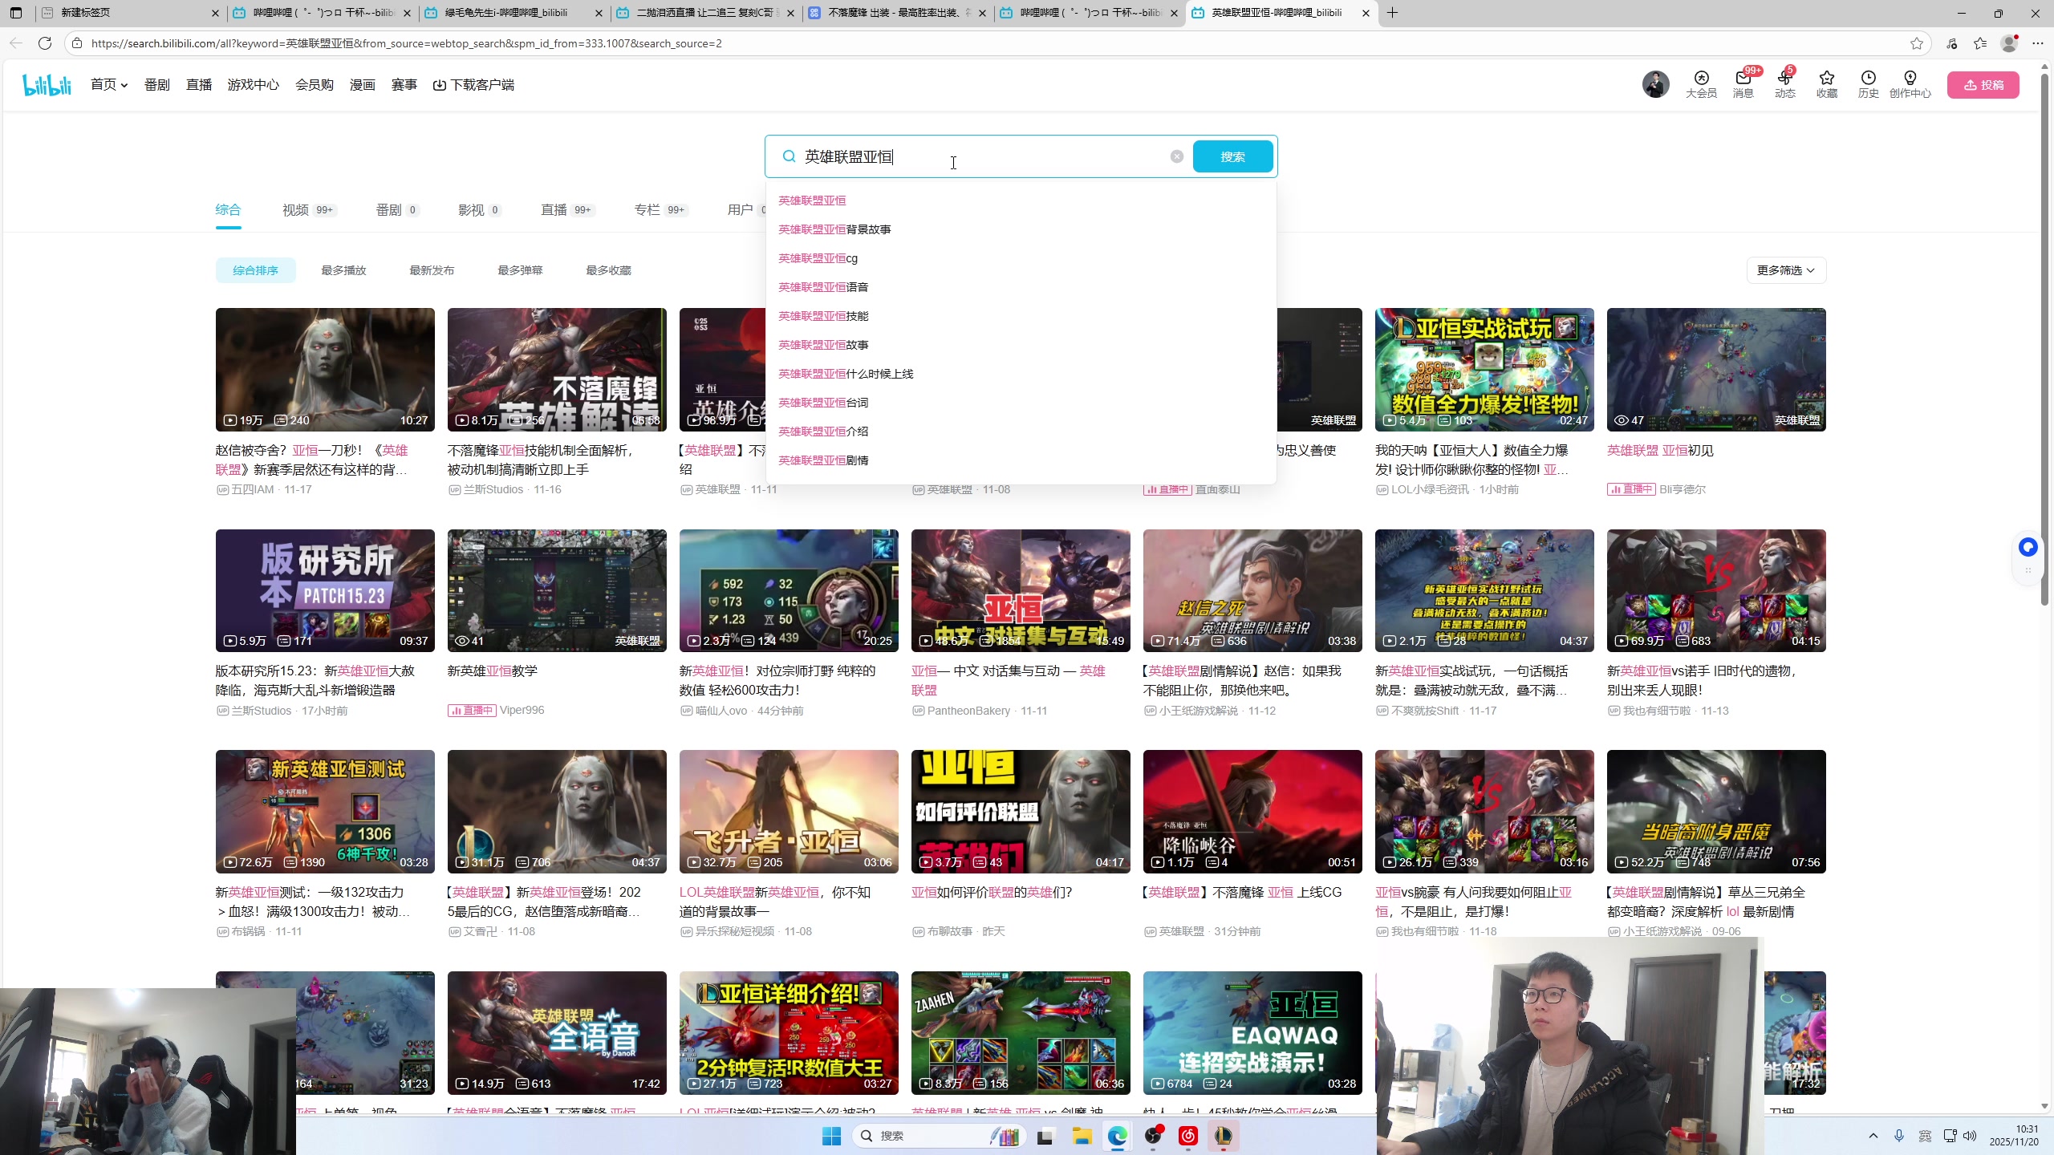The height and width of the screenshot is (1155, 2054).
Task: Clear the search box with X icon
Action: click(x=1176, y=156)
